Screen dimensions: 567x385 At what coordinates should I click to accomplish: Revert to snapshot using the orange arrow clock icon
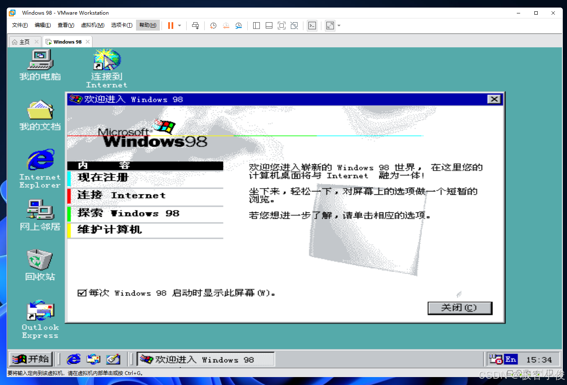click(226, 26)
